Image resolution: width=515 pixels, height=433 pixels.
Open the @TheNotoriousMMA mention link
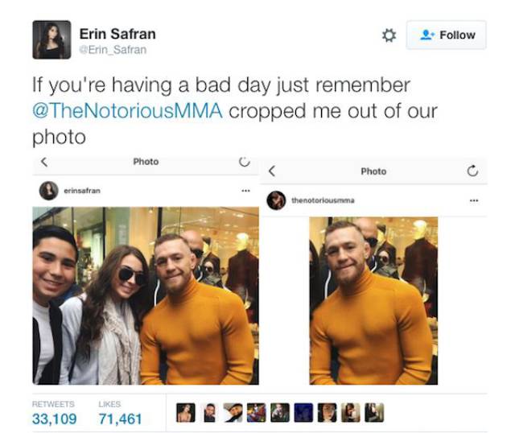tap(127, 111)
